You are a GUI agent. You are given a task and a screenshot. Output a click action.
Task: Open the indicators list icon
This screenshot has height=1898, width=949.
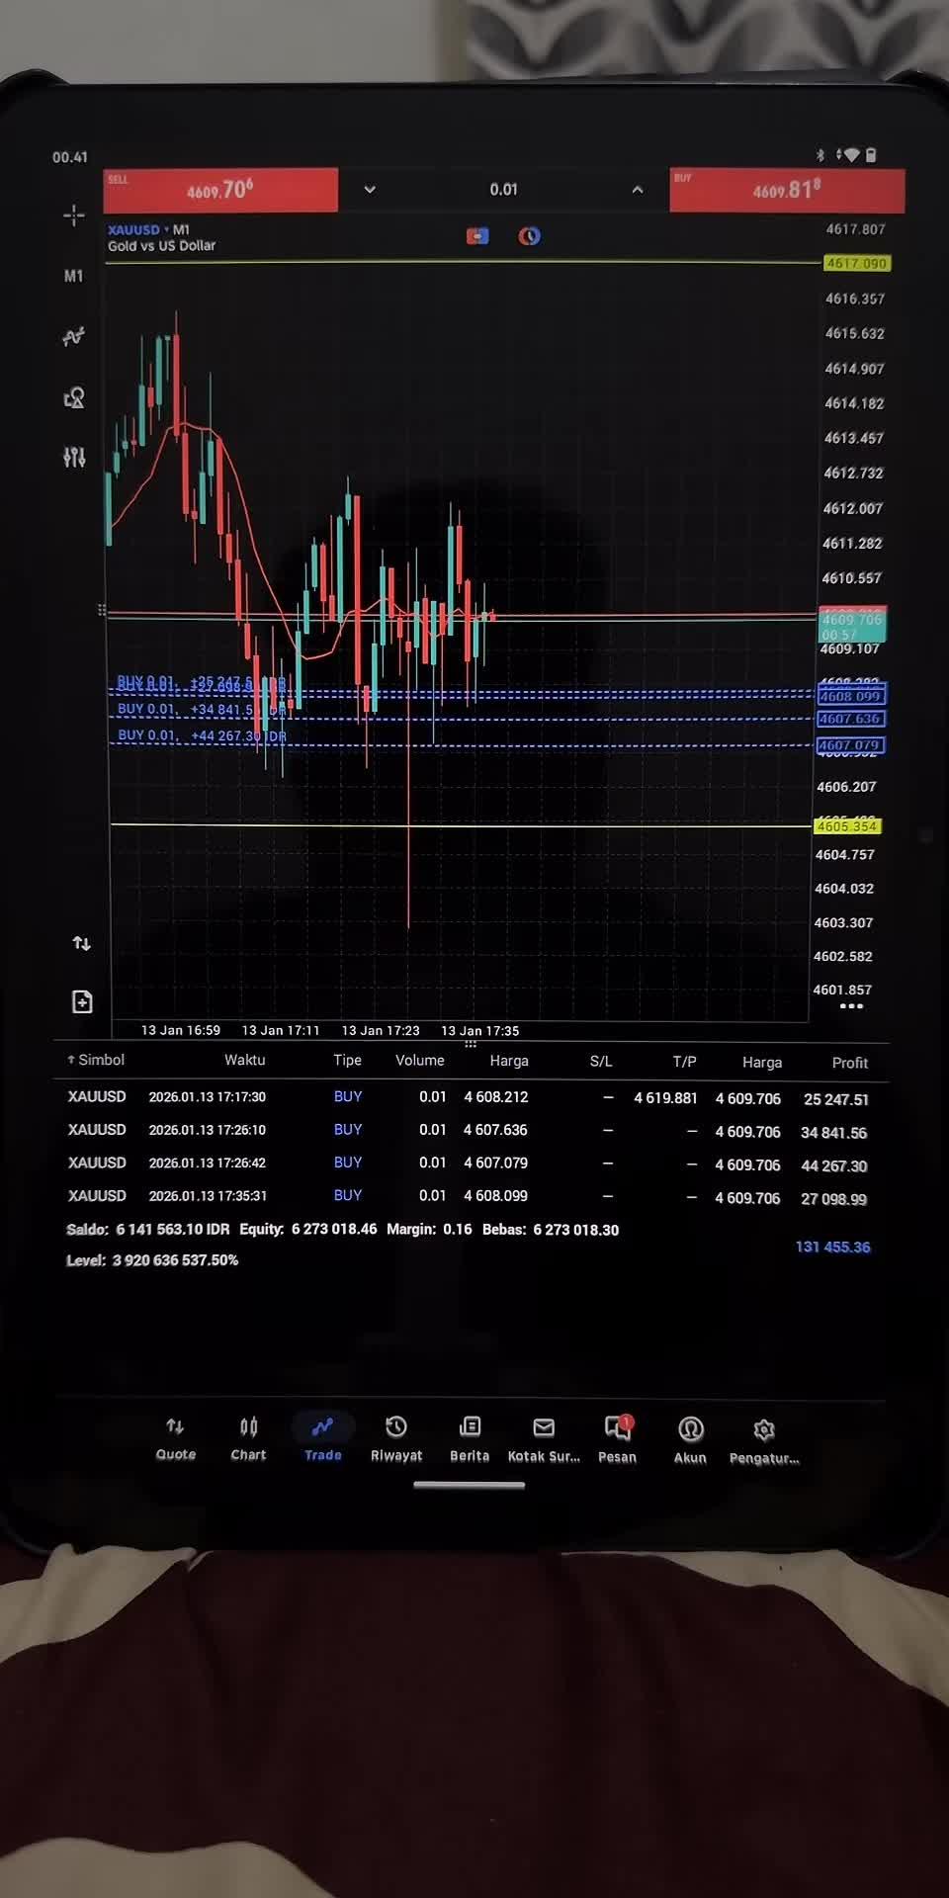point(74,337)
